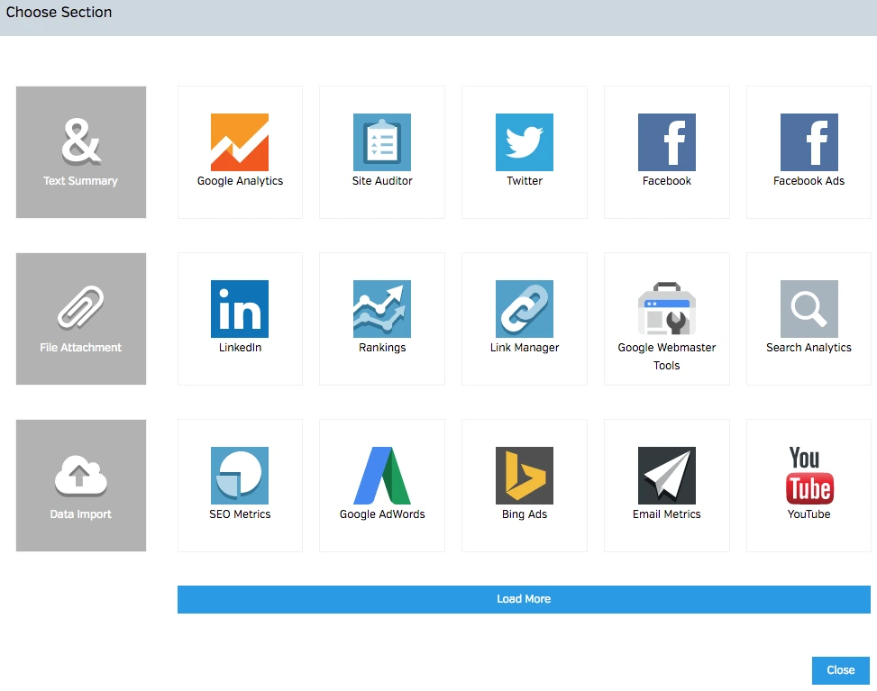Pick the YouTube section icon
Screen dimensions: 877x691
point(808,476)
